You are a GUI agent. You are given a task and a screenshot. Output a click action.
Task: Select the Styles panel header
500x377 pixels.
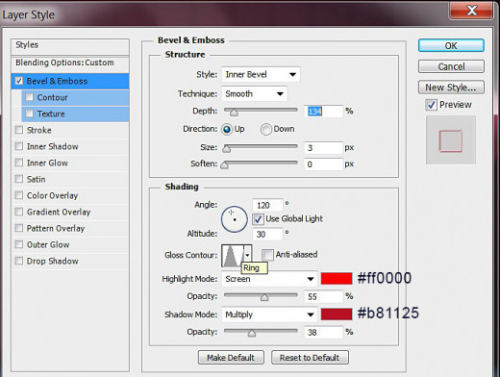(x=70, y=47)
